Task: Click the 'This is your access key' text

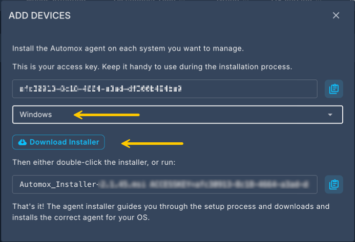Action: click(x=152, y=67)
